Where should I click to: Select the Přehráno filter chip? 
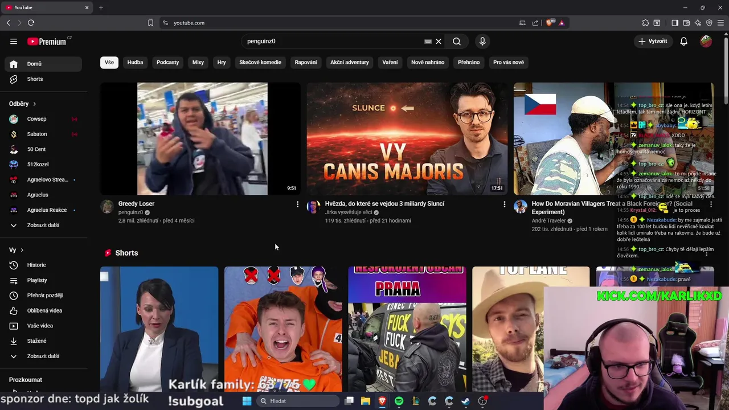tap(469, 62)
